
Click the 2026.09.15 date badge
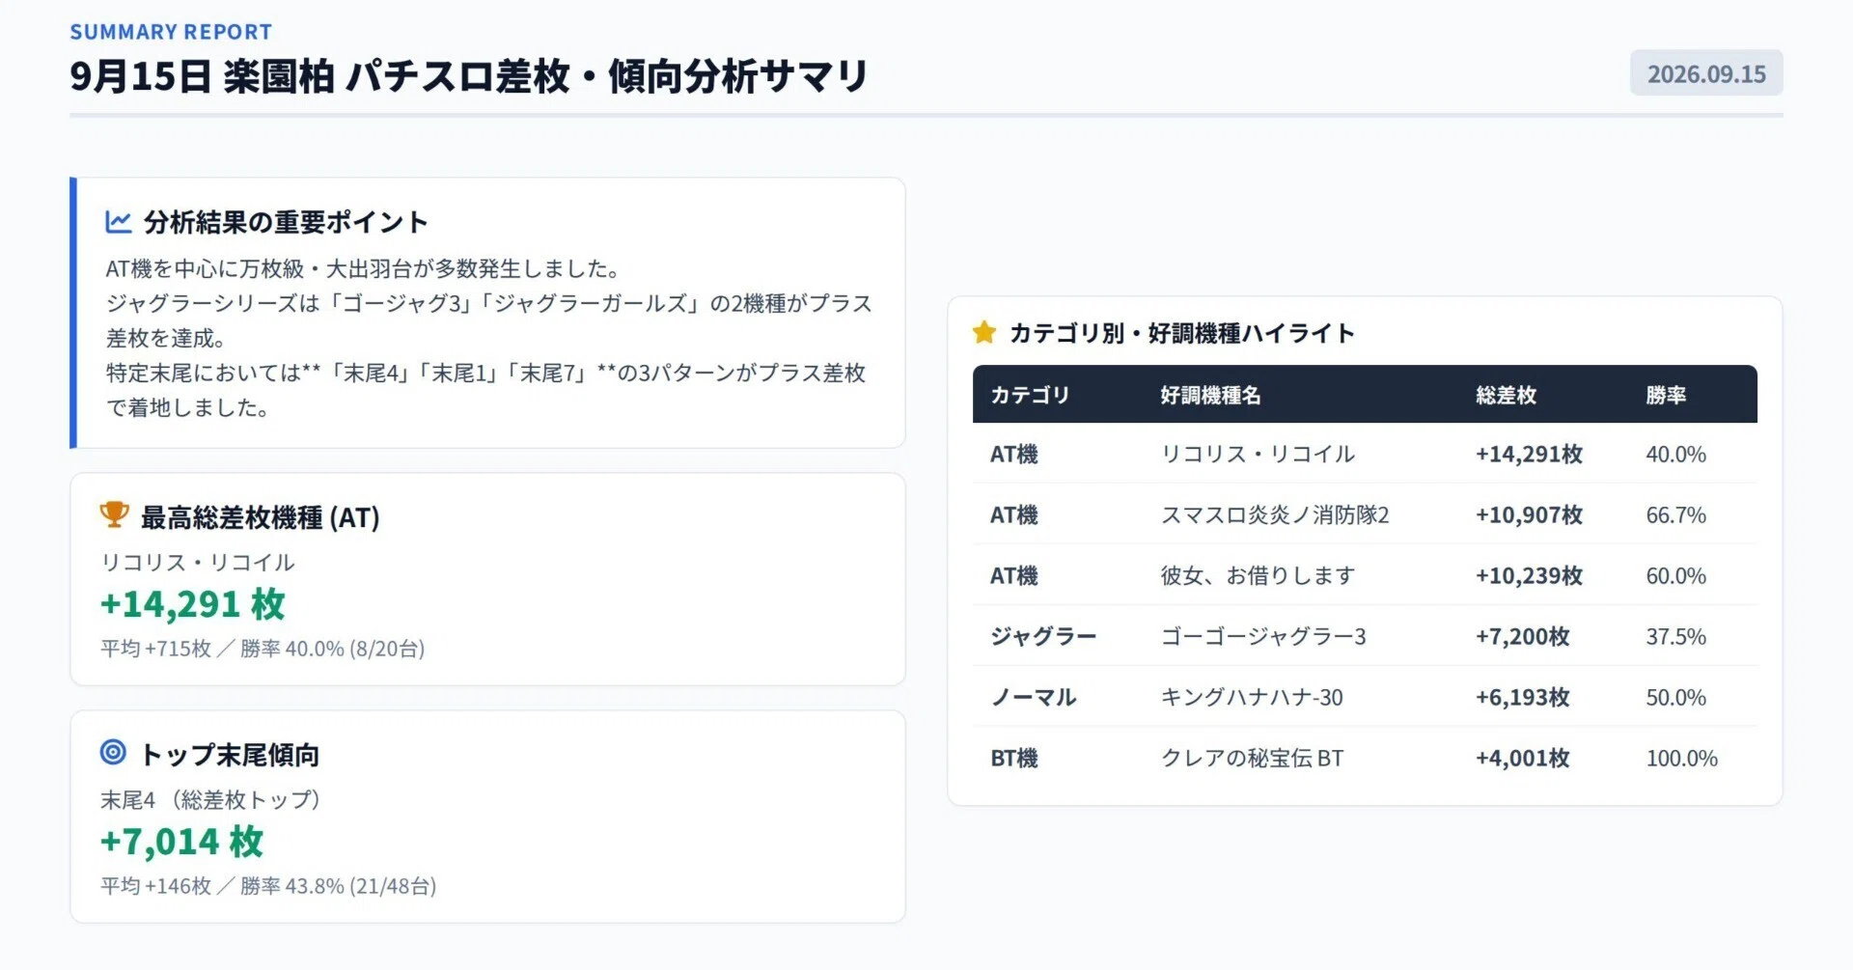click(x=1706, y=73)
